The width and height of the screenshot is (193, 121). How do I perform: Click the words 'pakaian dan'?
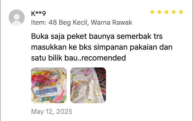pyautogui.click(x=151, y=47)
